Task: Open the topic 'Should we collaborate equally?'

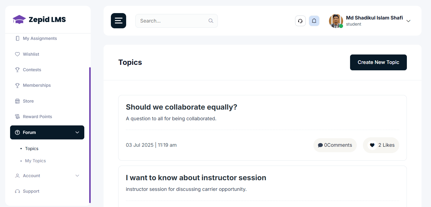Action: coord(181,107)
